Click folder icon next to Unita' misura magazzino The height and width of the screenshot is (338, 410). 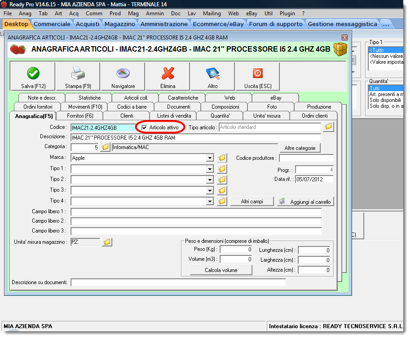pyautogui.click(x=107, y=242)
